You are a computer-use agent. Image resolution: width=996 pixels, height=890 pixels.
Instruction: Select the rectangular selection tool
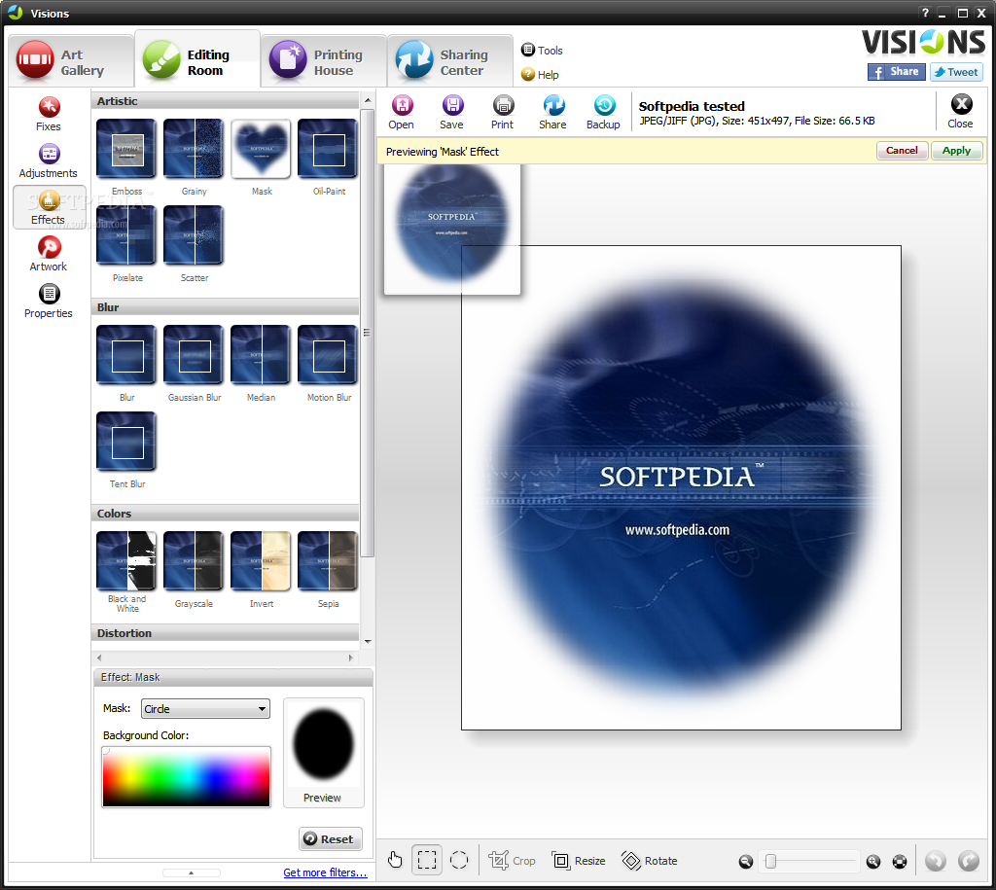427,860
